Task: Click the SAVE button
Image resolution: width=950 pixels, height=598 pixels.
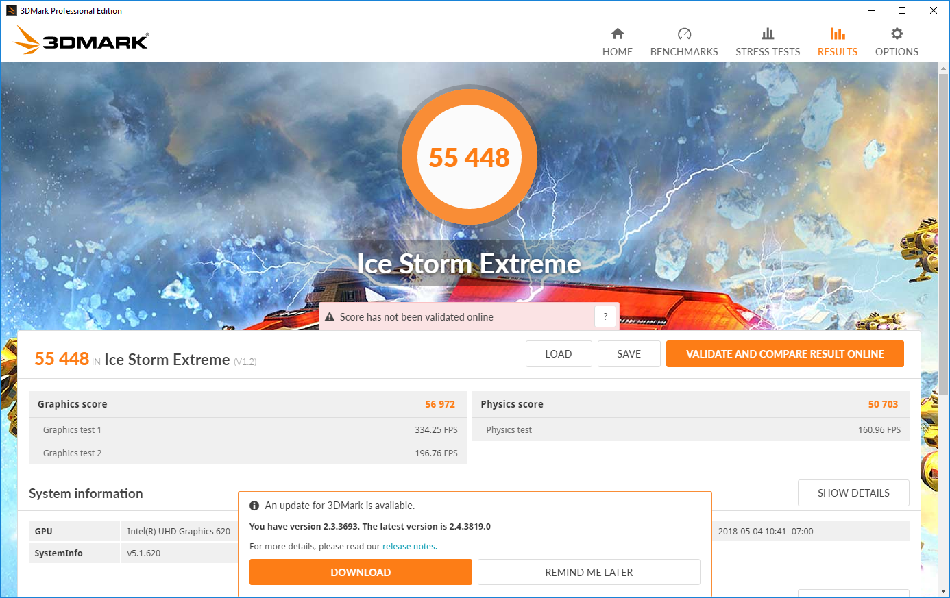Action: click(629, 354)
